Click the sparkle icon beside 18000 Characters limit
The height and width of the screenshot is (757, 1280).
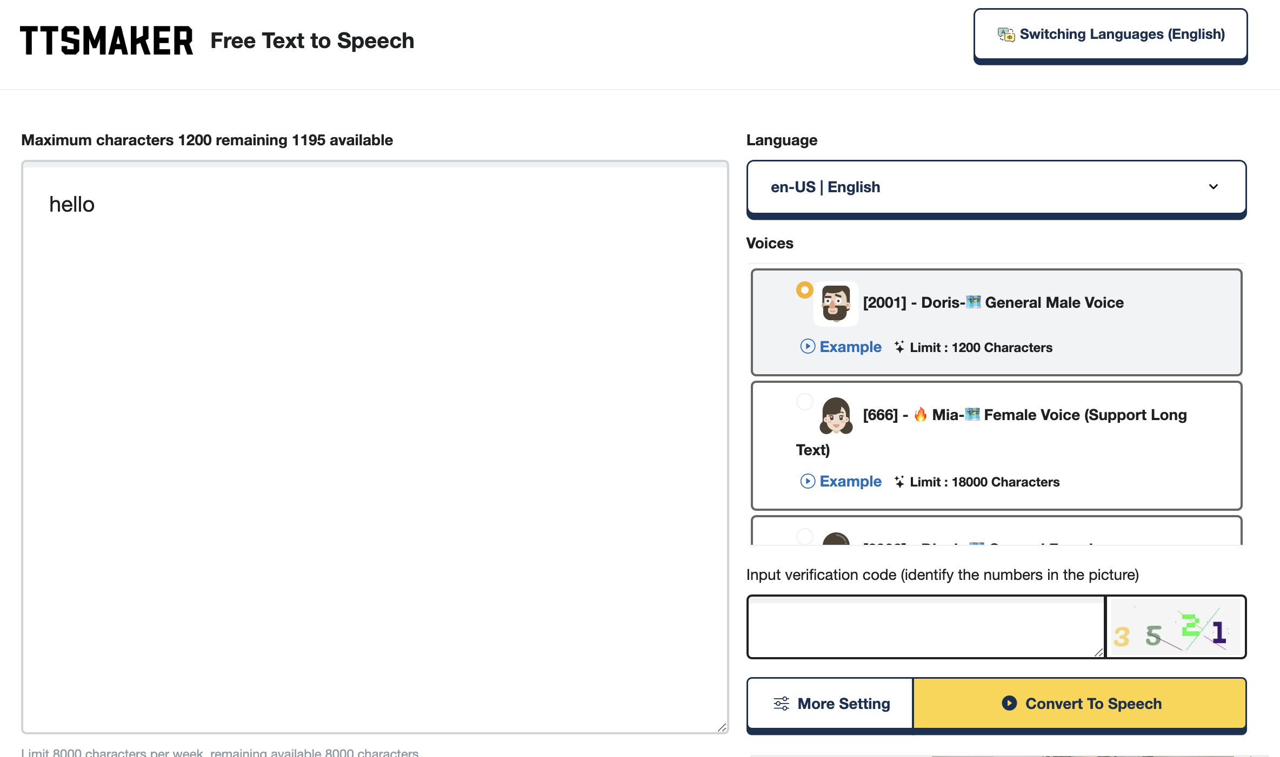coord(899,482)
